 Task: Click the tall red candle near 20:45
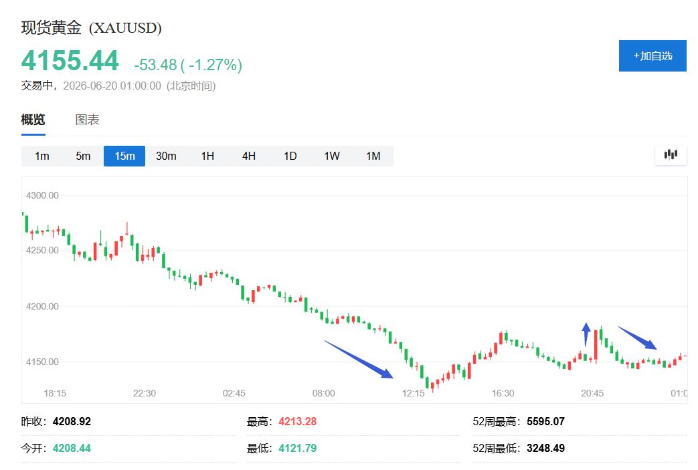[x=596, y=346]
